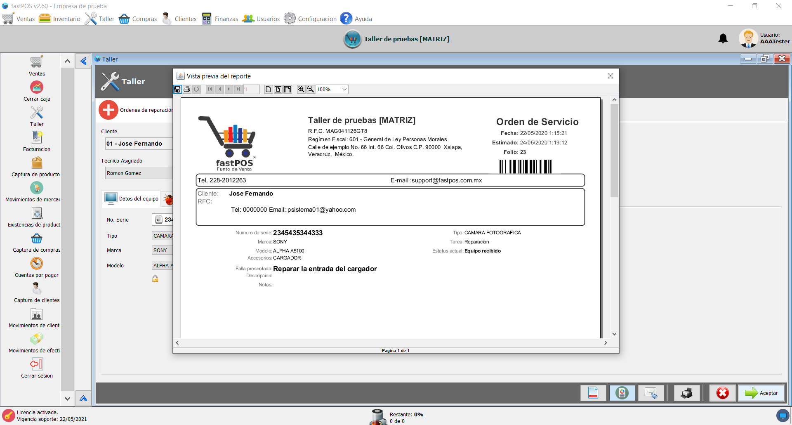Click the zoom out magnifier icon
Image resolution: width=792 pixels, height=425 pixels.
(311, 89)
